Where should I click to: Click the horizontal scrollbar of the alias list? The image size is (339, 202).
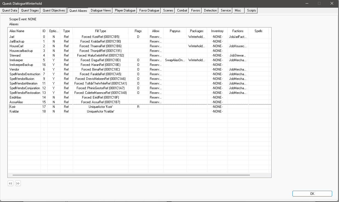131,175
